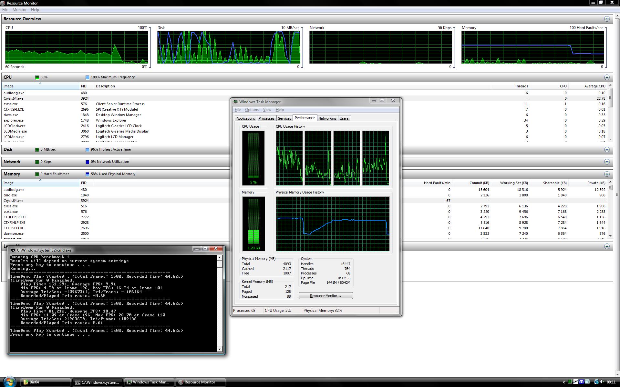Switch to Task Manager Processes tab

pyautogui.click(x=266, y=118)
